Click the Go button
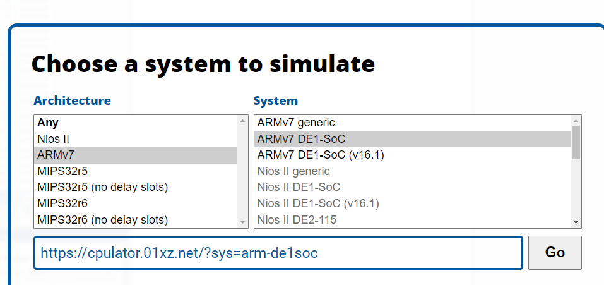Viewport: 604px width, 285px height. (555, 253)
